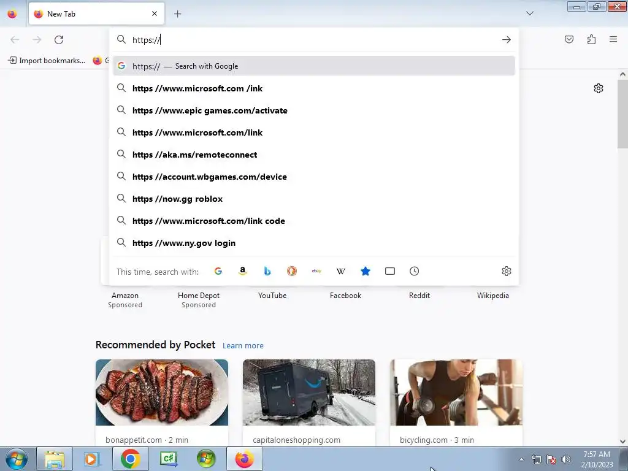Open the Reddit shortcut

click(x=419, y=296)
